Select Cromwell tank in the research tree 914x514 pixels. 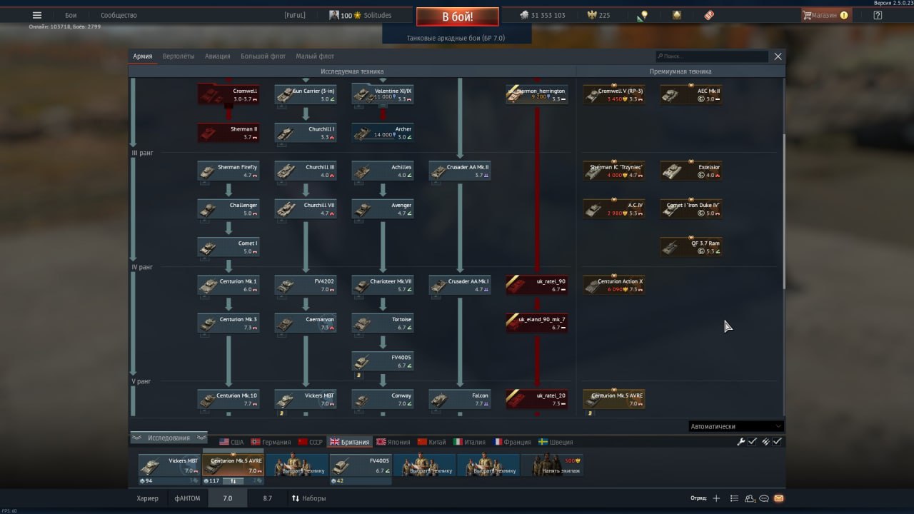point(228,94)
